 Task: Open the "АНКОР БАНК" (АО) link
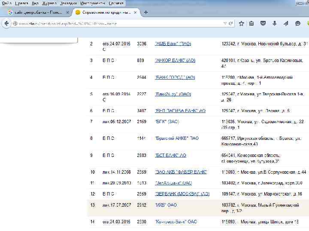175,60
